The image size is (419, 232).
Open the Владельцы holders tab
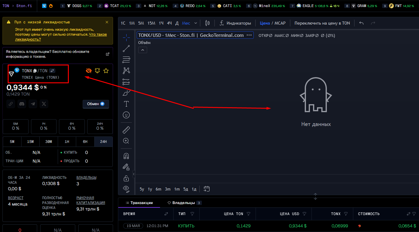click(184, 203)
